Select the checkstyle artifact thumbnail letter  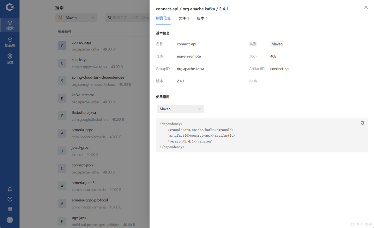coord(62,63)
